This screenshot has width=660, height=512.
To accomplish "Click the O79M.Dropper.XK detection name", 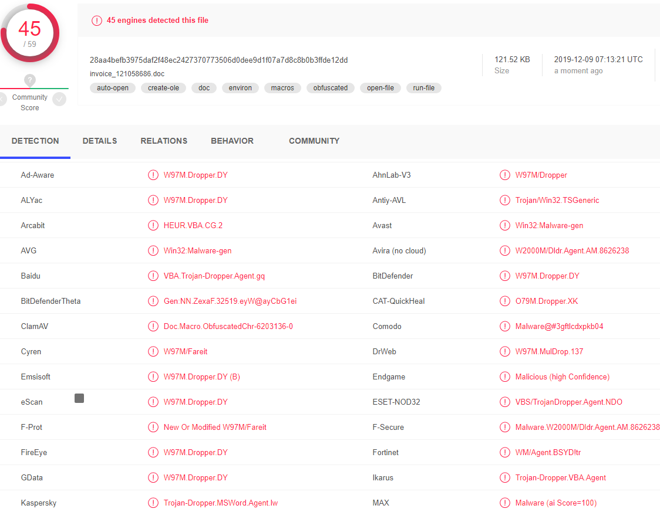I will [x=547, y=301].
